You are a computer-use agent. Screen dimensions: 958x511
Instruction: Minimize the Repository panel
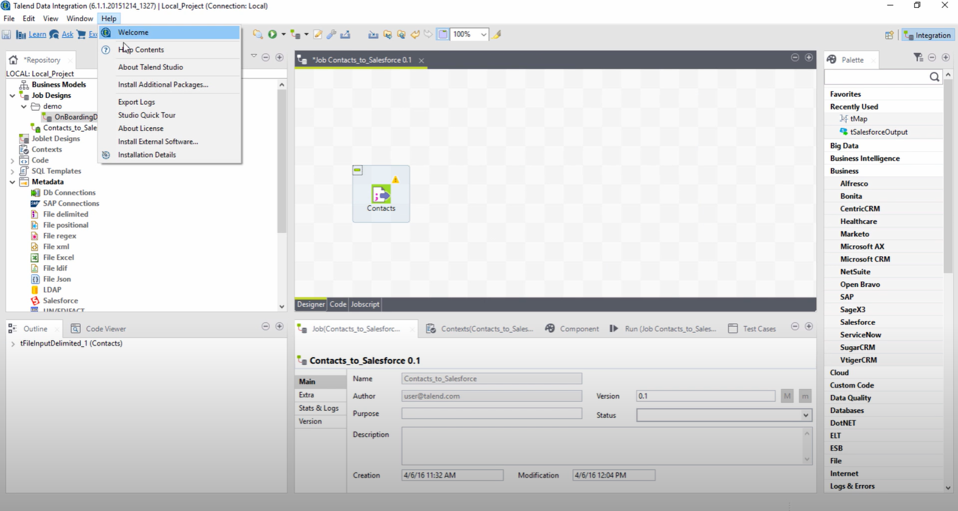pyautogui.click(x=266, y=57)
